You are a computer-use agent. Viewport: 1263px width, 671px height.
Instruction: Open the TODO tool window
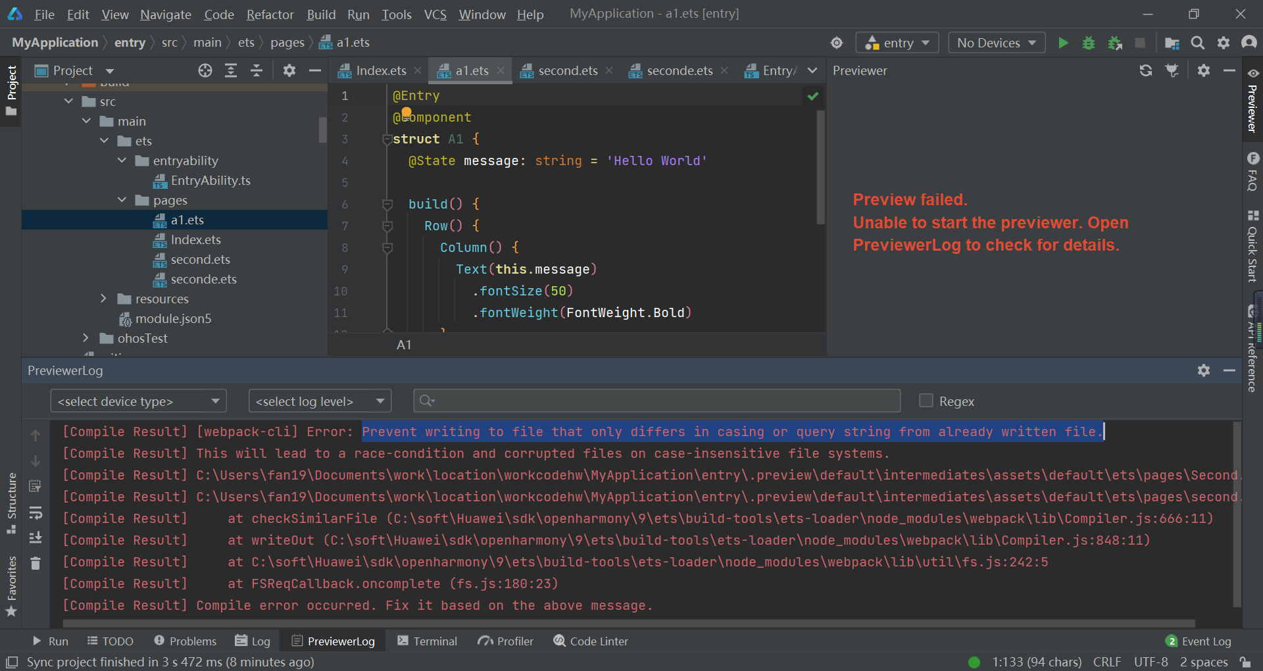[x=111, y=641]
